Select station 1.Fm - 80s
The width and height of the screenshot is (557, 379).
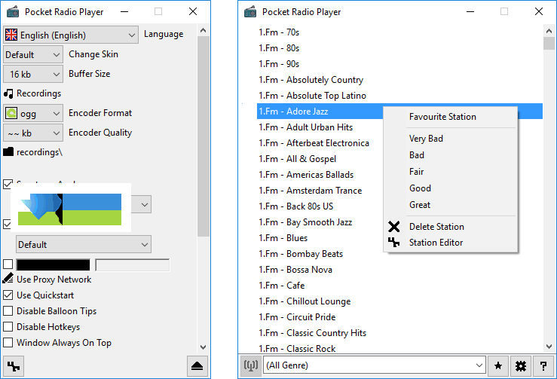pyautogui.click(x=279, y=48)
